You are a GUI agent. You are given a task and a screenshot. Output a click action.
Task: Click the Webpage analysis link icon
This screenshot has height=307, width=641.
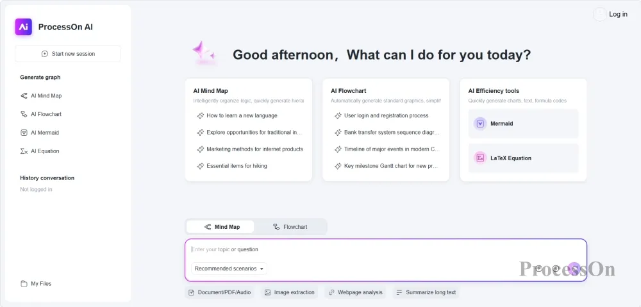tap(331, 292)
